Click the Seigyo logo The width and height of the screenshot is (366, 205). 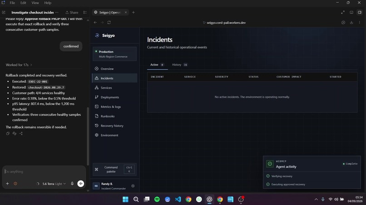(105, 35)
